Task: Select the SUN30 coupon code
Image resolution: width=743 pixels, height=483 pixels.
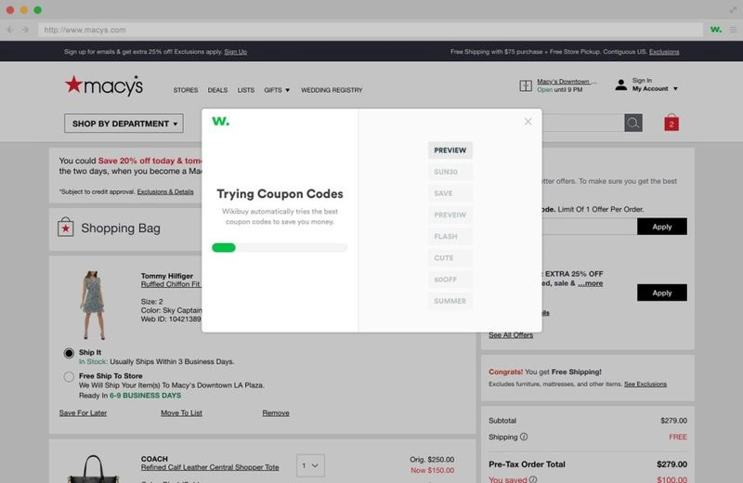Action: coord(450,172)
